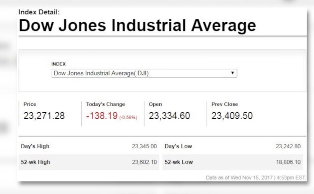This screenshot has width=314, height=194.
Task: Click the Day's High row label
Action: click(35, 146)
